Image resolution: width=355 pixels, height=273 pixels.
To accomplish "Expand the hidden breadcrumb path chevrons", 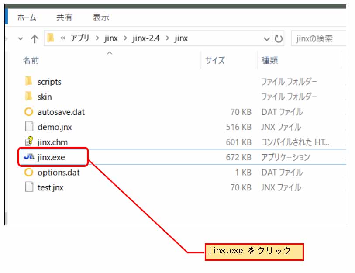I will (x=62, y=38).
